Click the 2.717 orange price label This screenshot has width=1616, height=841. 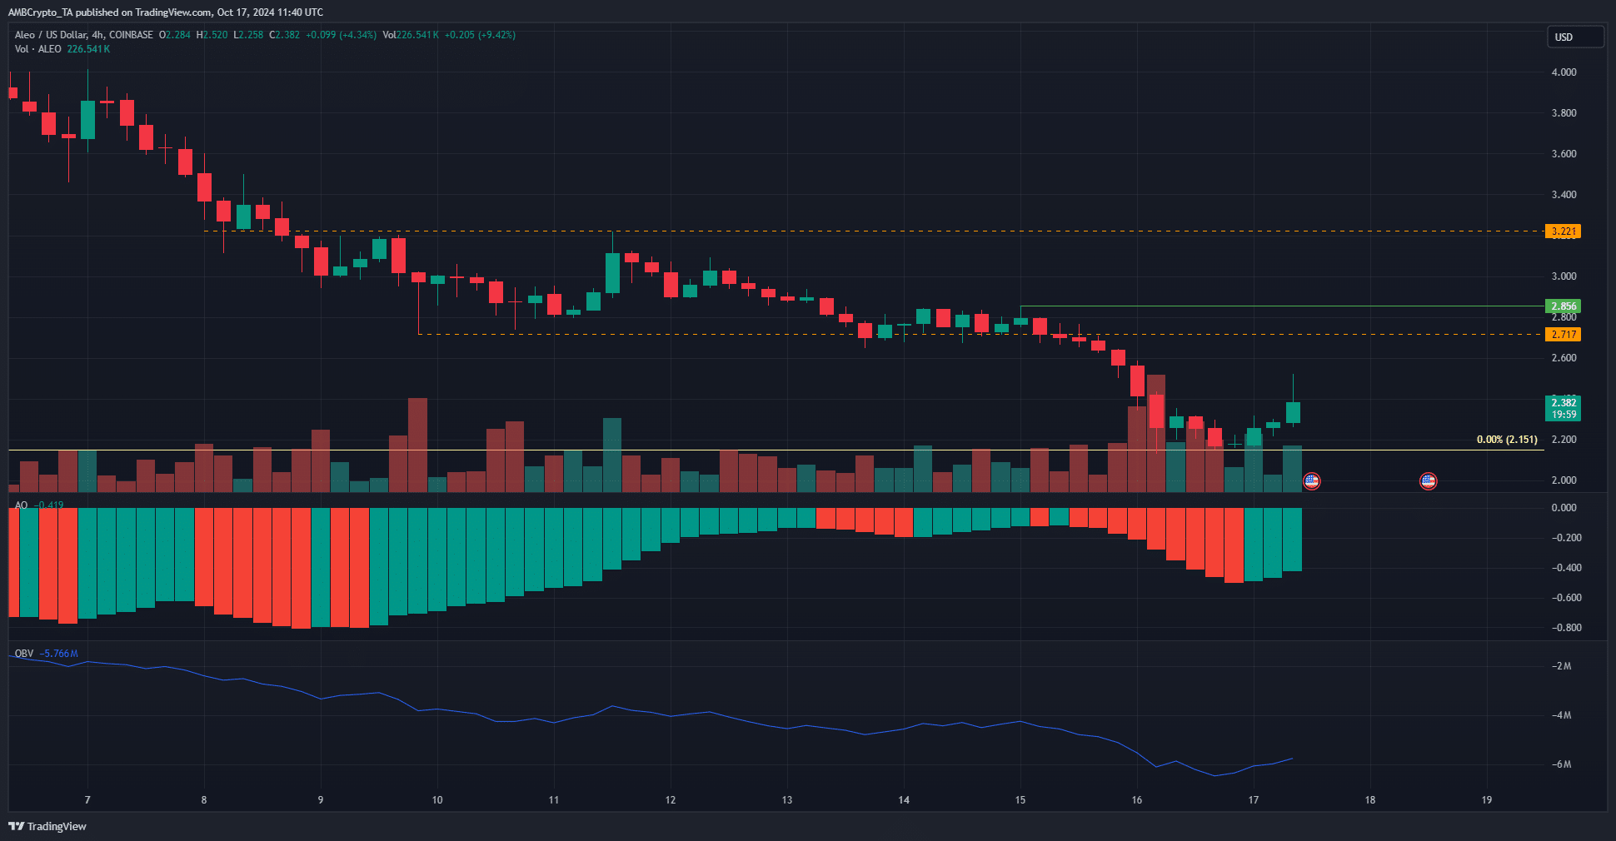point(1563,334)
